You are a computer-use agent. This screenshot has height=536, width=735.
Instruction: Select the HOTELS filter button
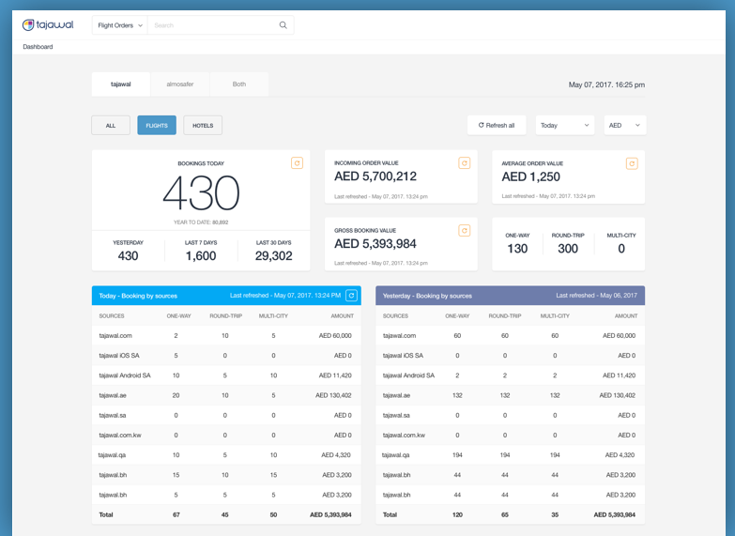pyautogui.click(x=203, y=125)
